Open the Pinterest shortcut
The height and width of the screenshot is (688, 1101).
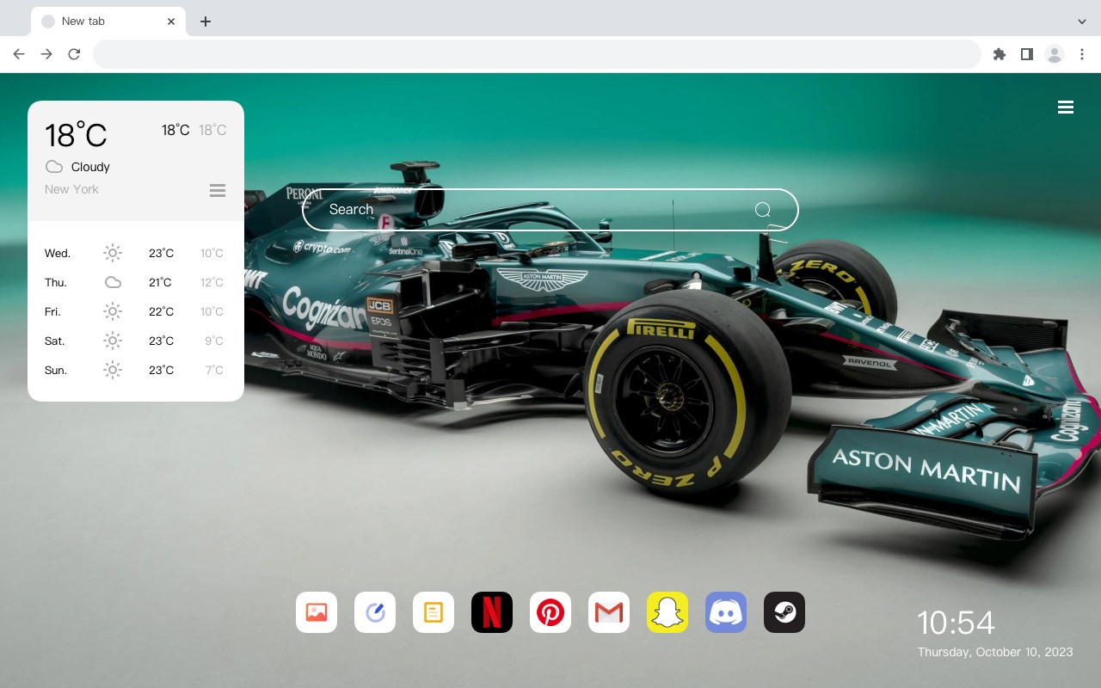550,612
